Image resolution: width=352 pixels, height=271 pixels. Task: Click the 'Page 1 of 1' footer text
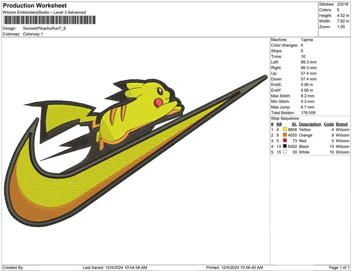[339, 267]
